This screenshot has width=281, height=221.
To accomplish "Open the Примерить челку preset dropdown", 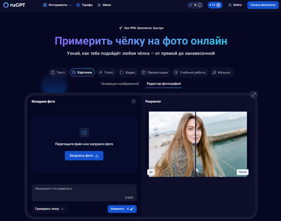I will (x=49, y=209).
